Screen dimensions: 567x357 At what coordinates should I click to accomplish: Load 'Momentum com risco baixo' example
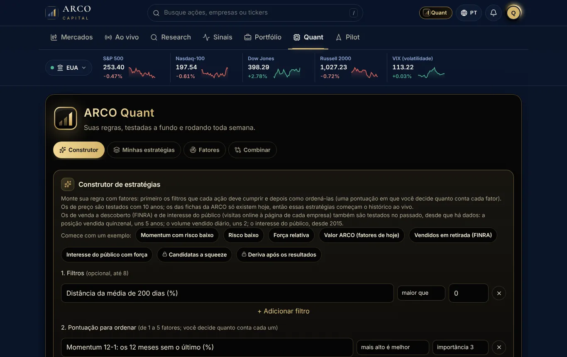point(177,235)
